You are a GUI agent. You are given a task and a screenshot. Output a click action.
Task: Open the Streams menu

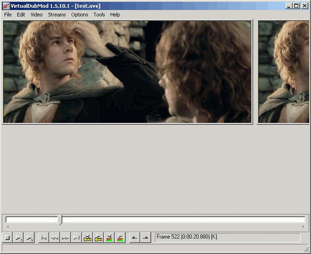(x=57, y=15)
